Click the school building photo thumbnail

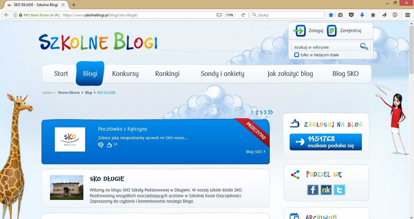(67, 188)
